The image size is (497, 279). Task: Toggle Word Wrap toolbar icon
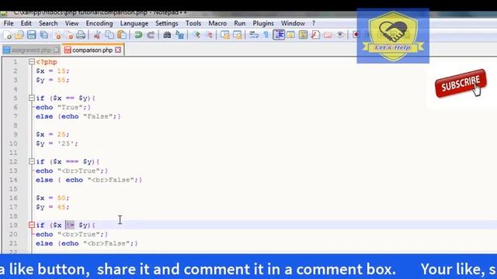(x=254, y=35)
